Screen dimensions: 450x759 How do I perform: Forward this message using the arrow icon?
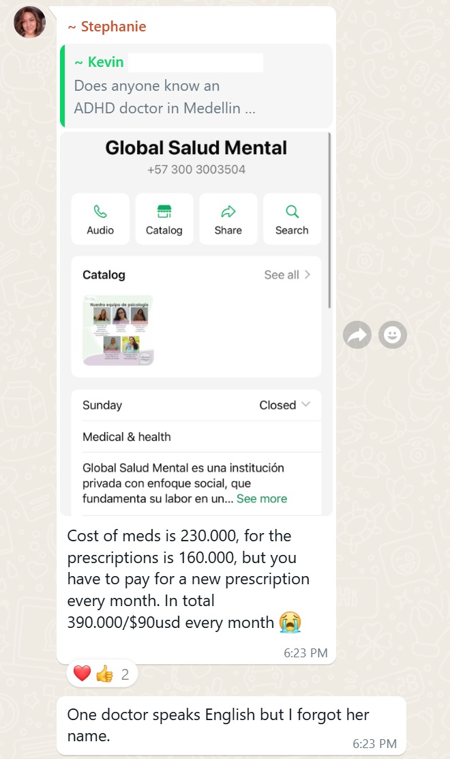(x=357, y=334)
